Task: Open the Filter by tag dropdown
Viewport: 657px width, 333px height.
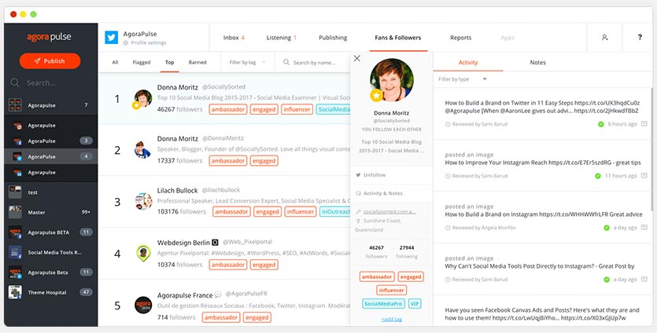Action: coord(247,62)
